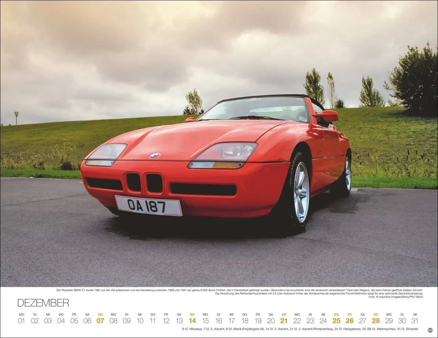Click the MO weekday label above 01

(22, 314)
